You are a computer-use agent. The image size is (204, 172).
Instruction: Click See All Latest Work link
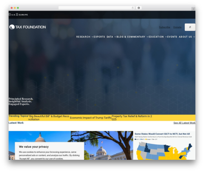184,123
